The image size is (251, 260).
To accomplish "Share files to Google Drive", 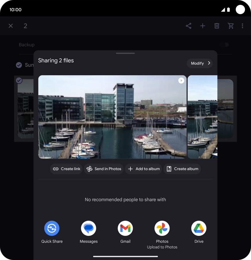I will pyautogui.click(x=199, y=228).
